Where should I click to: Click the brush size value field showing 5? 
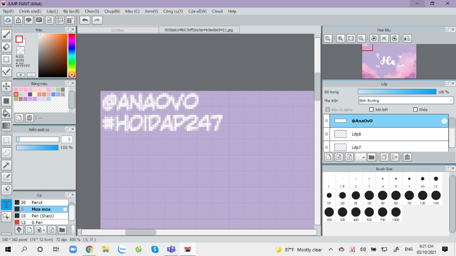[67, 139]
